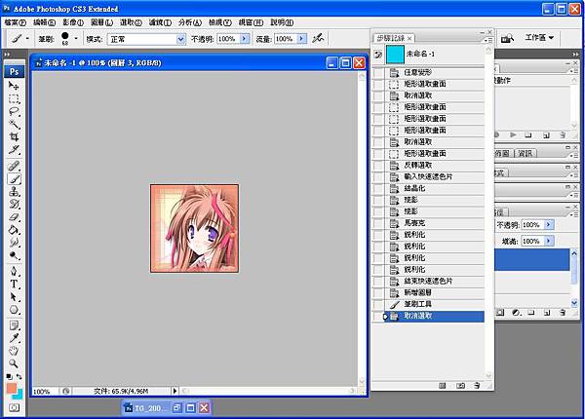The width and height of the screenshot is (585, 419).
Task: Click the foreground color swatch
Action: click(12, 388)
